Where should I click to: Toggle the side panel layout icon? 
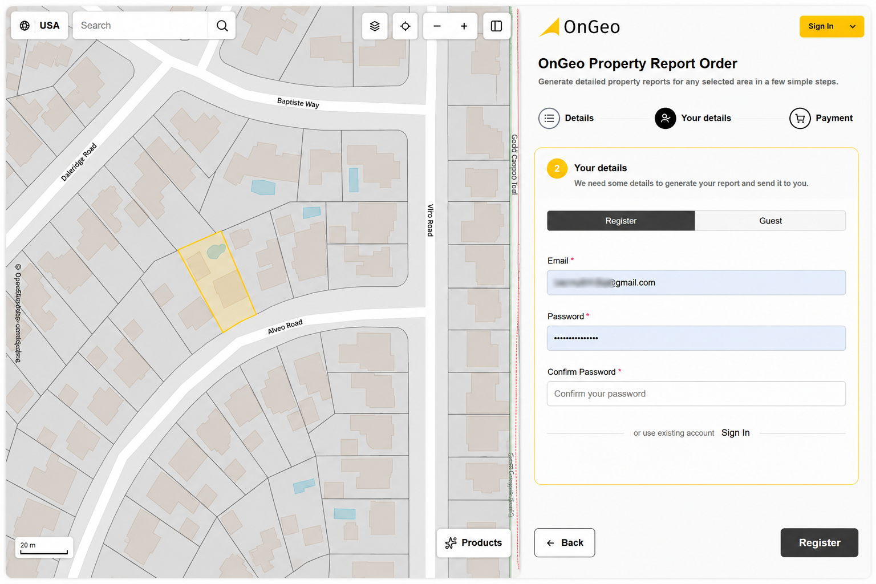497,26
